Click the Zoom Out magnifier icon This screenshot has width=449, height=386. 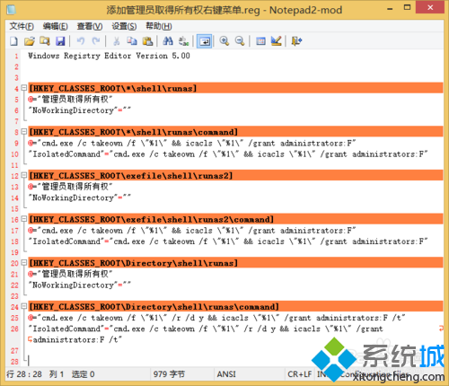pos(240,41)
